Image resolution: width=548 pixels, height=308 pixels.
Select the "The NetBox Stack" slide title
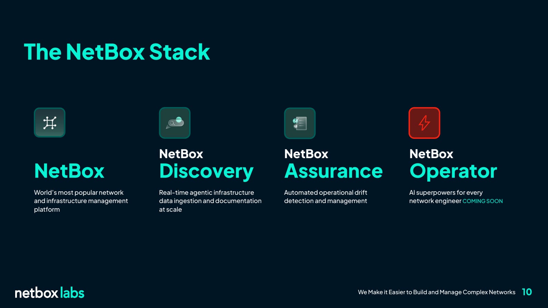pyautogui.click(x=117, y=52)
